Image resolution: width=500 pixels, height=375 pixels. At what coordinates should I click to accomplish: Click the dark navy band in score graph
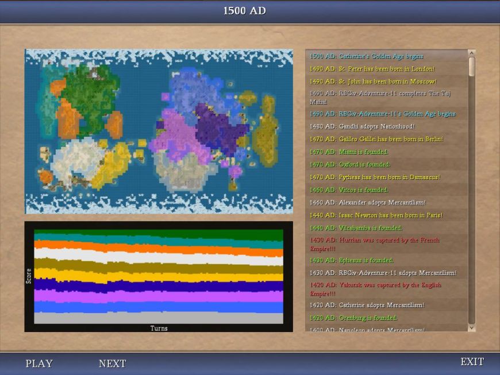159,286
